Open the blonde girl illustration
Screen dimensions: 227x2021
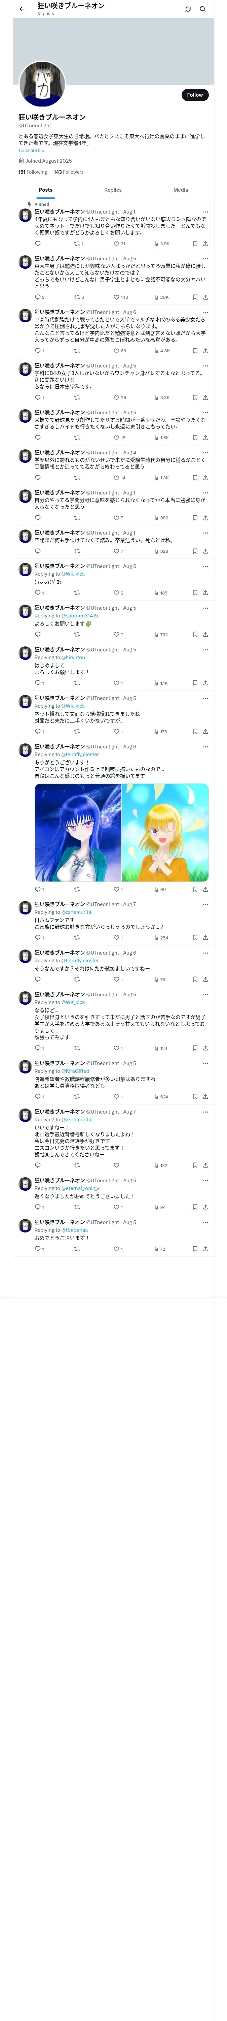point(165,832)
